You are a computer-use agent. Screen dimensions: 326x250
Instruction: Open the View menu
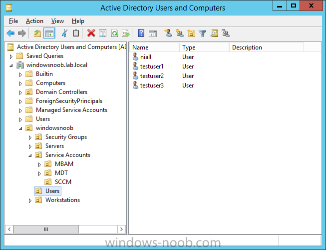(x=57, y=21)
